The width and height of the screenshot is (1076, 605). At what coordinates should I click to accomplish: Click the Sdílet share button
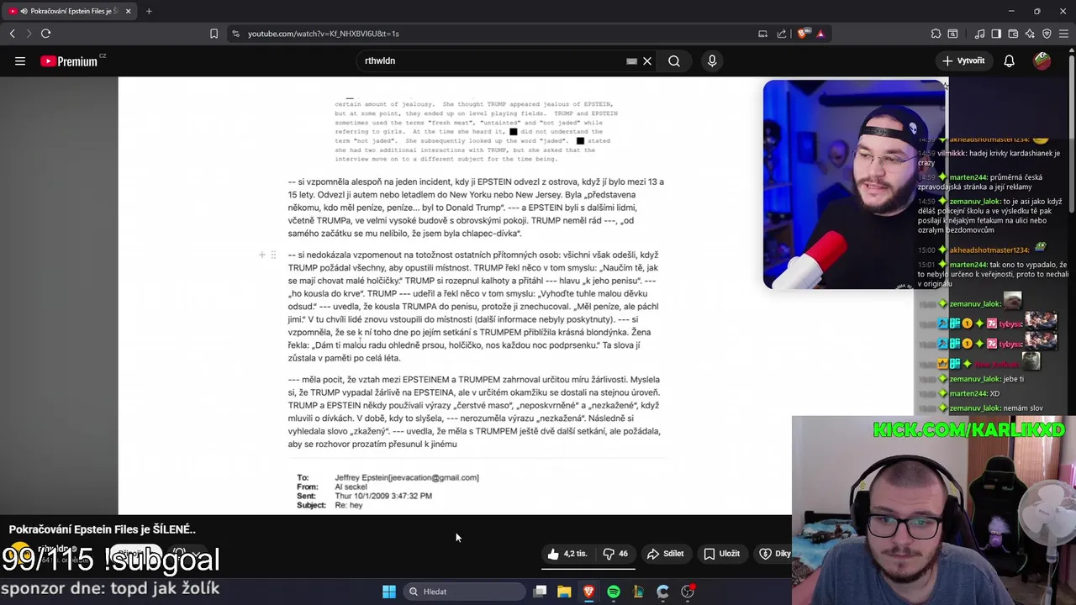(x=665, y=554)
